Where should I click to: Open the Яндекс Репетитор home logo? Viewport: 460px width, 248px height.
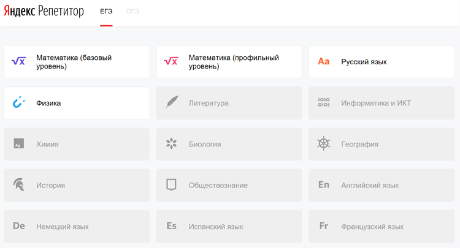tap(44, 12)
